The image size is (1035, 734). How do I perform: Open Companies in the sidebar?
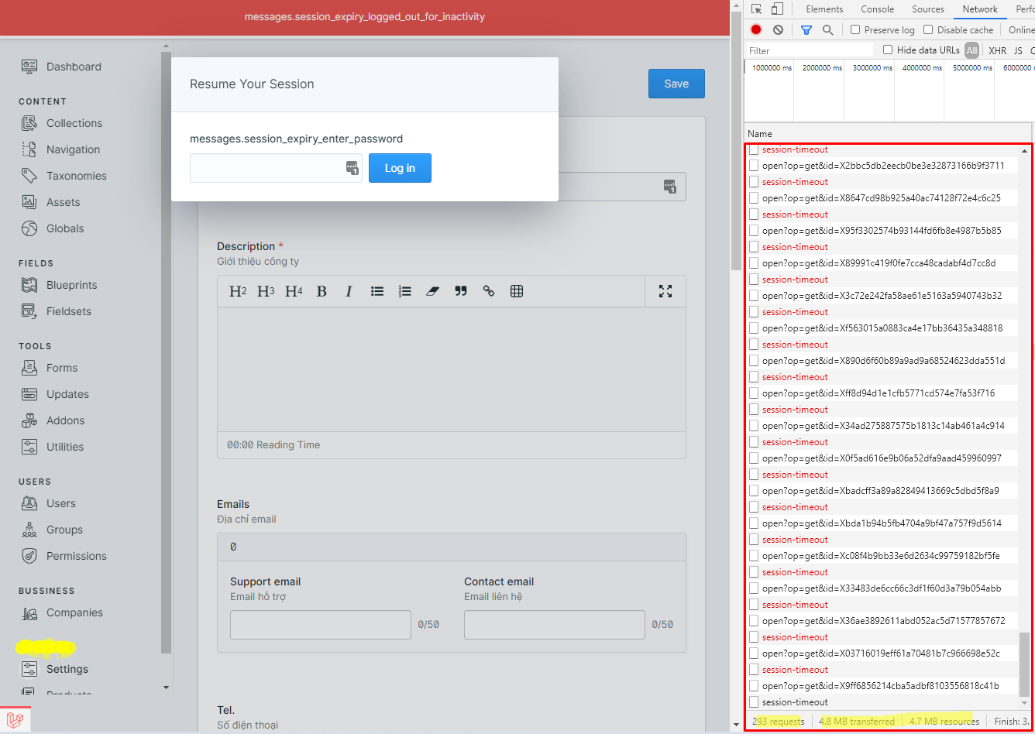pos(62,612)
